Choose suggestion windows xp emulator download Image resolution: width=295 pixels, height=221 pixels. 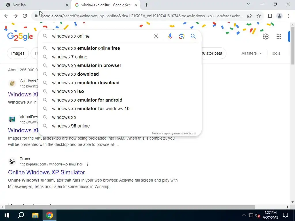120,83
